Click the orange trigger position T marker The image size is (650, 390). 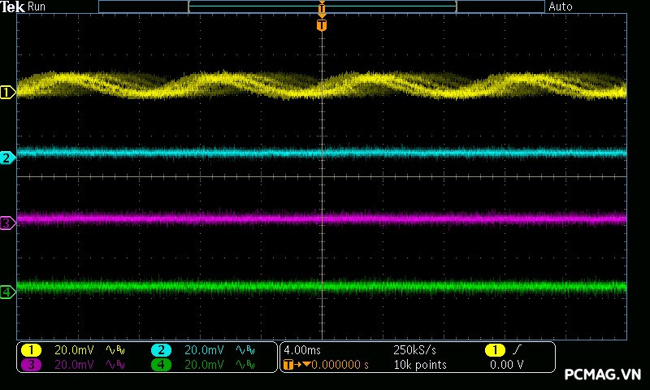coord(322,26)
